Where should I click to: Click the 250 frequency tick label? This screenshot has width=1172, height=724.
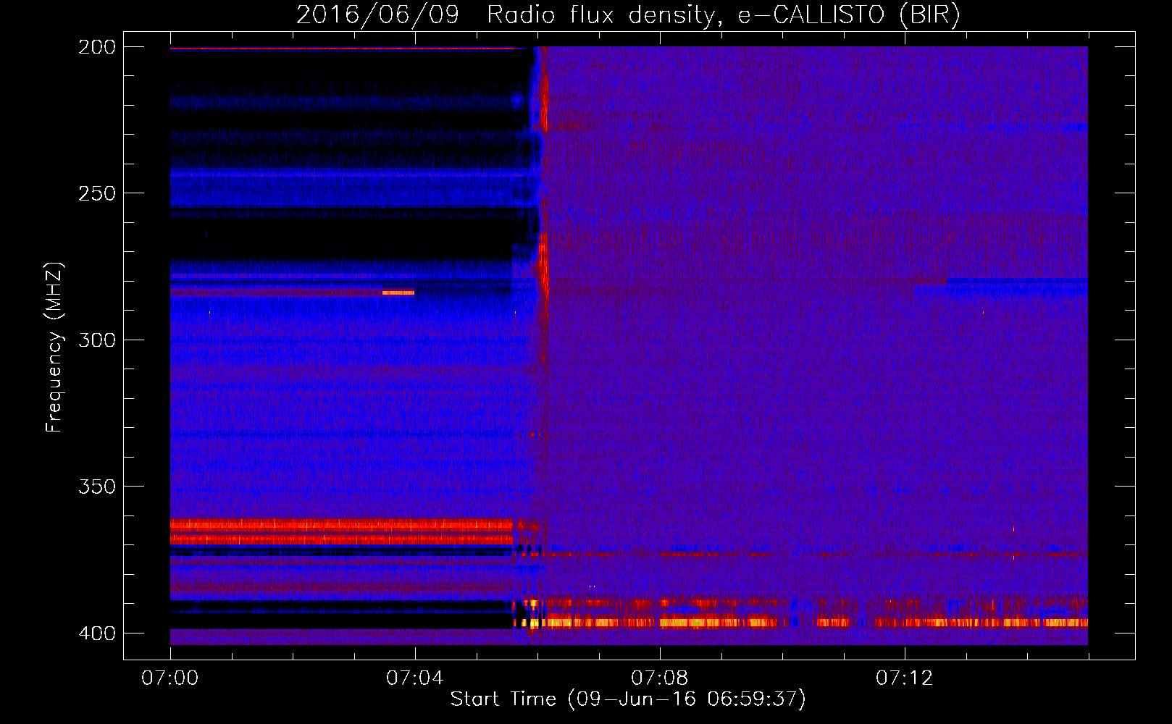[97, 193]
